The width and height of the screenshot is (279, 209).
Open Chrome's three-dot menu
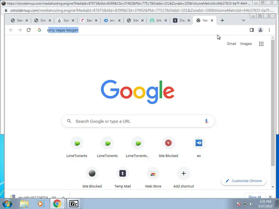(x=269, y=30)
